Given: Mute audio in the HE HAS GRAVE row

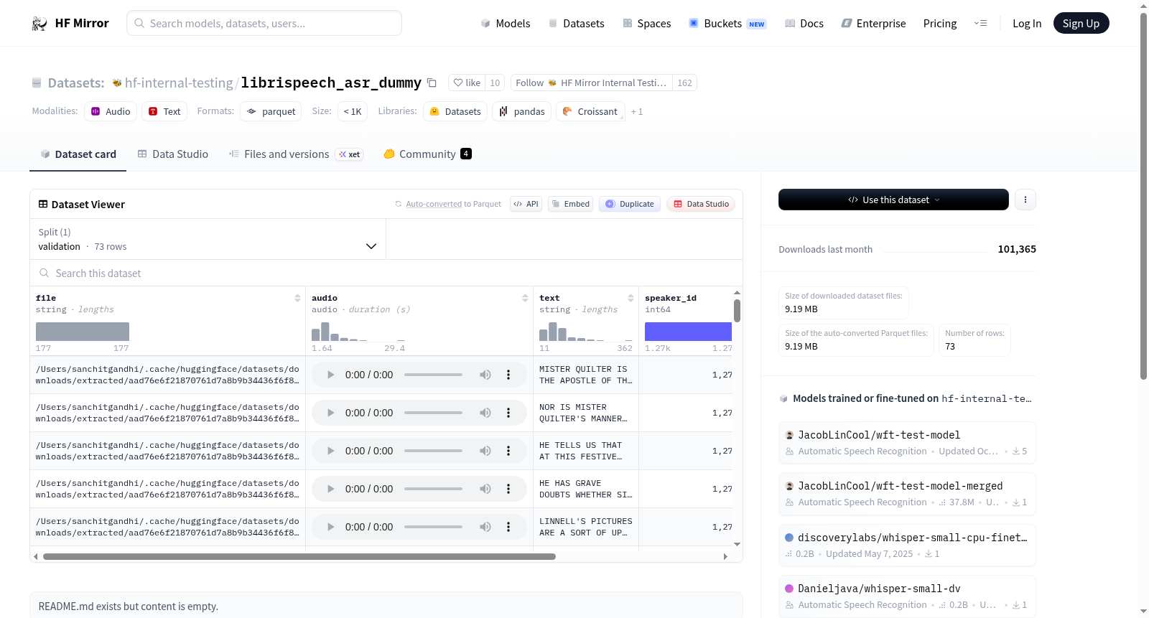Looking at the screenshot, I should click(x=485, y=489).
